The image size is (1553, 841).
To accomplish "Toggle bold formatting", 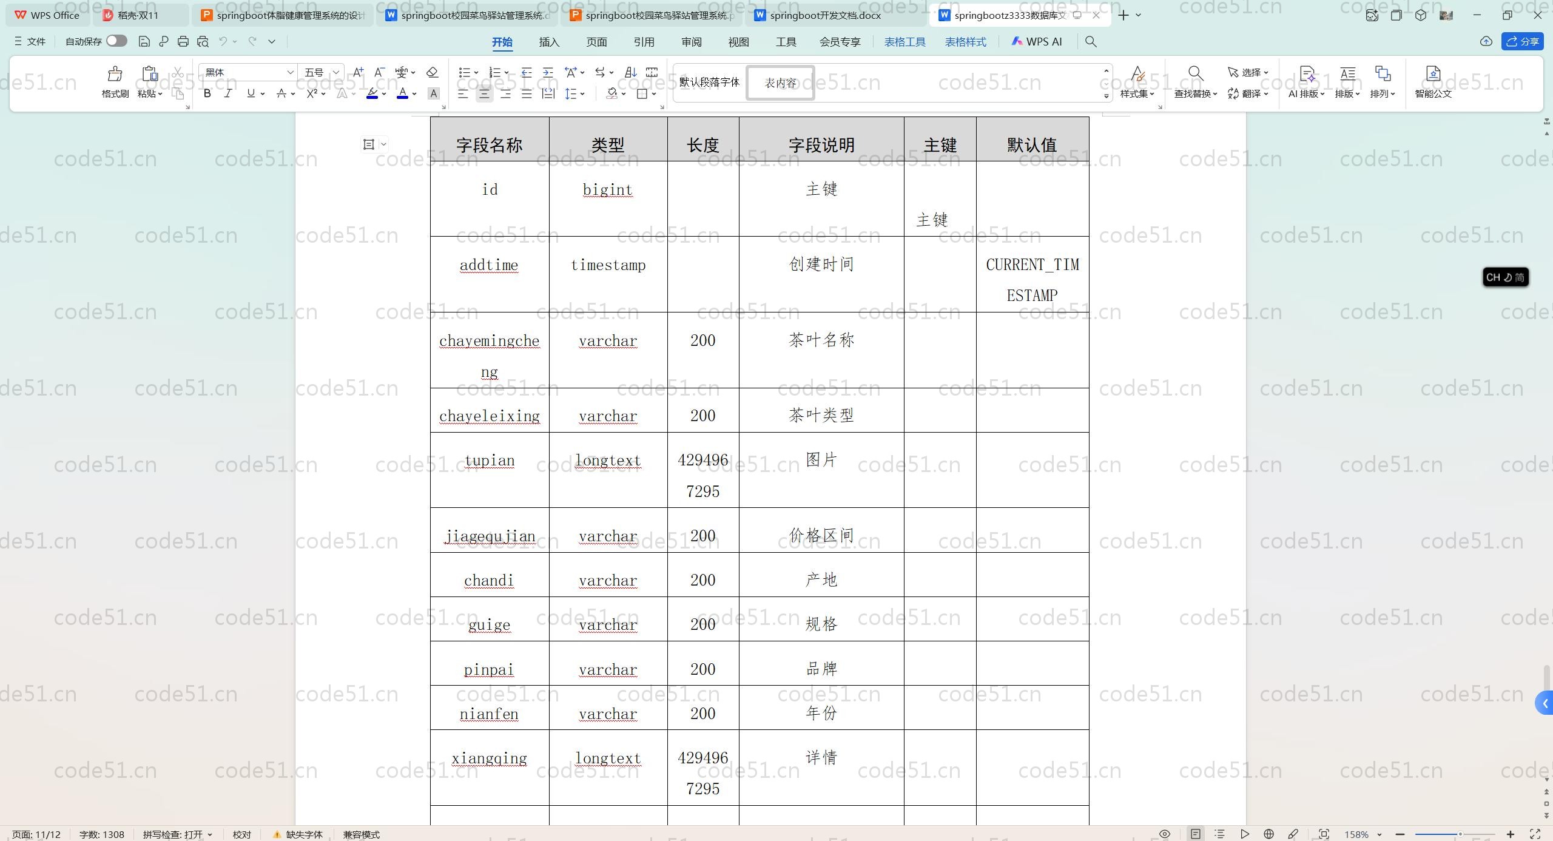I will point(207,93).
